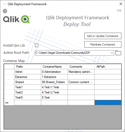Browse for root path with folder icon
The width and height of the screenshot is (125, 132).
pos(118,53)
